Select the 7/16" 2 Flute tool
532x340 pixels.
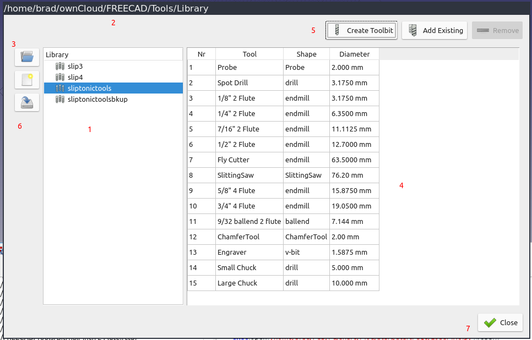pos(249,129)
